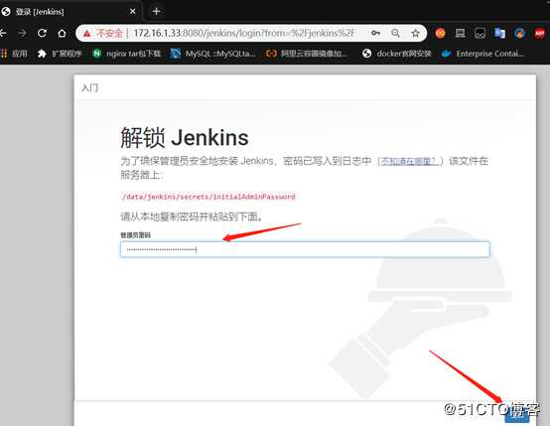Open the nginx tar download bookmark
Image resolution: width=550 pixels, height=426 pixels.
pos(127,54)
